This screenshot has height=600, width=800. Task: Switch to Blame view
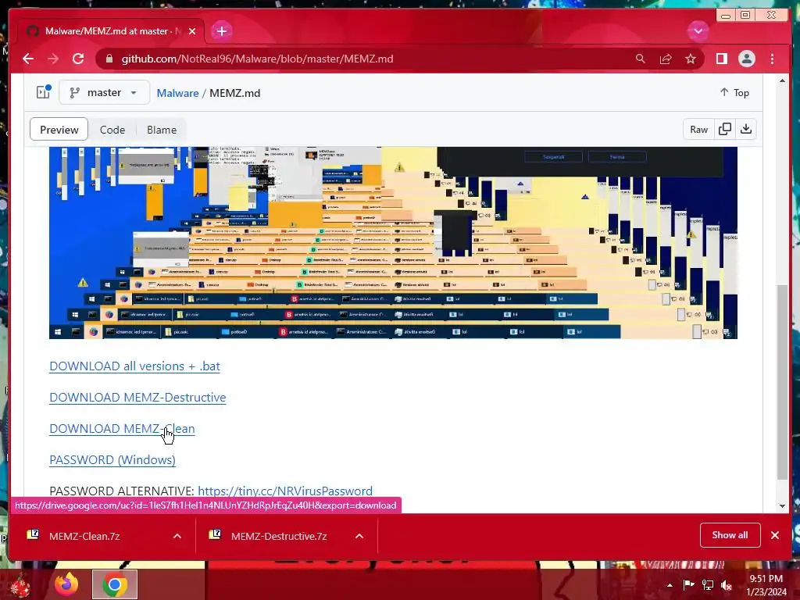162,130
